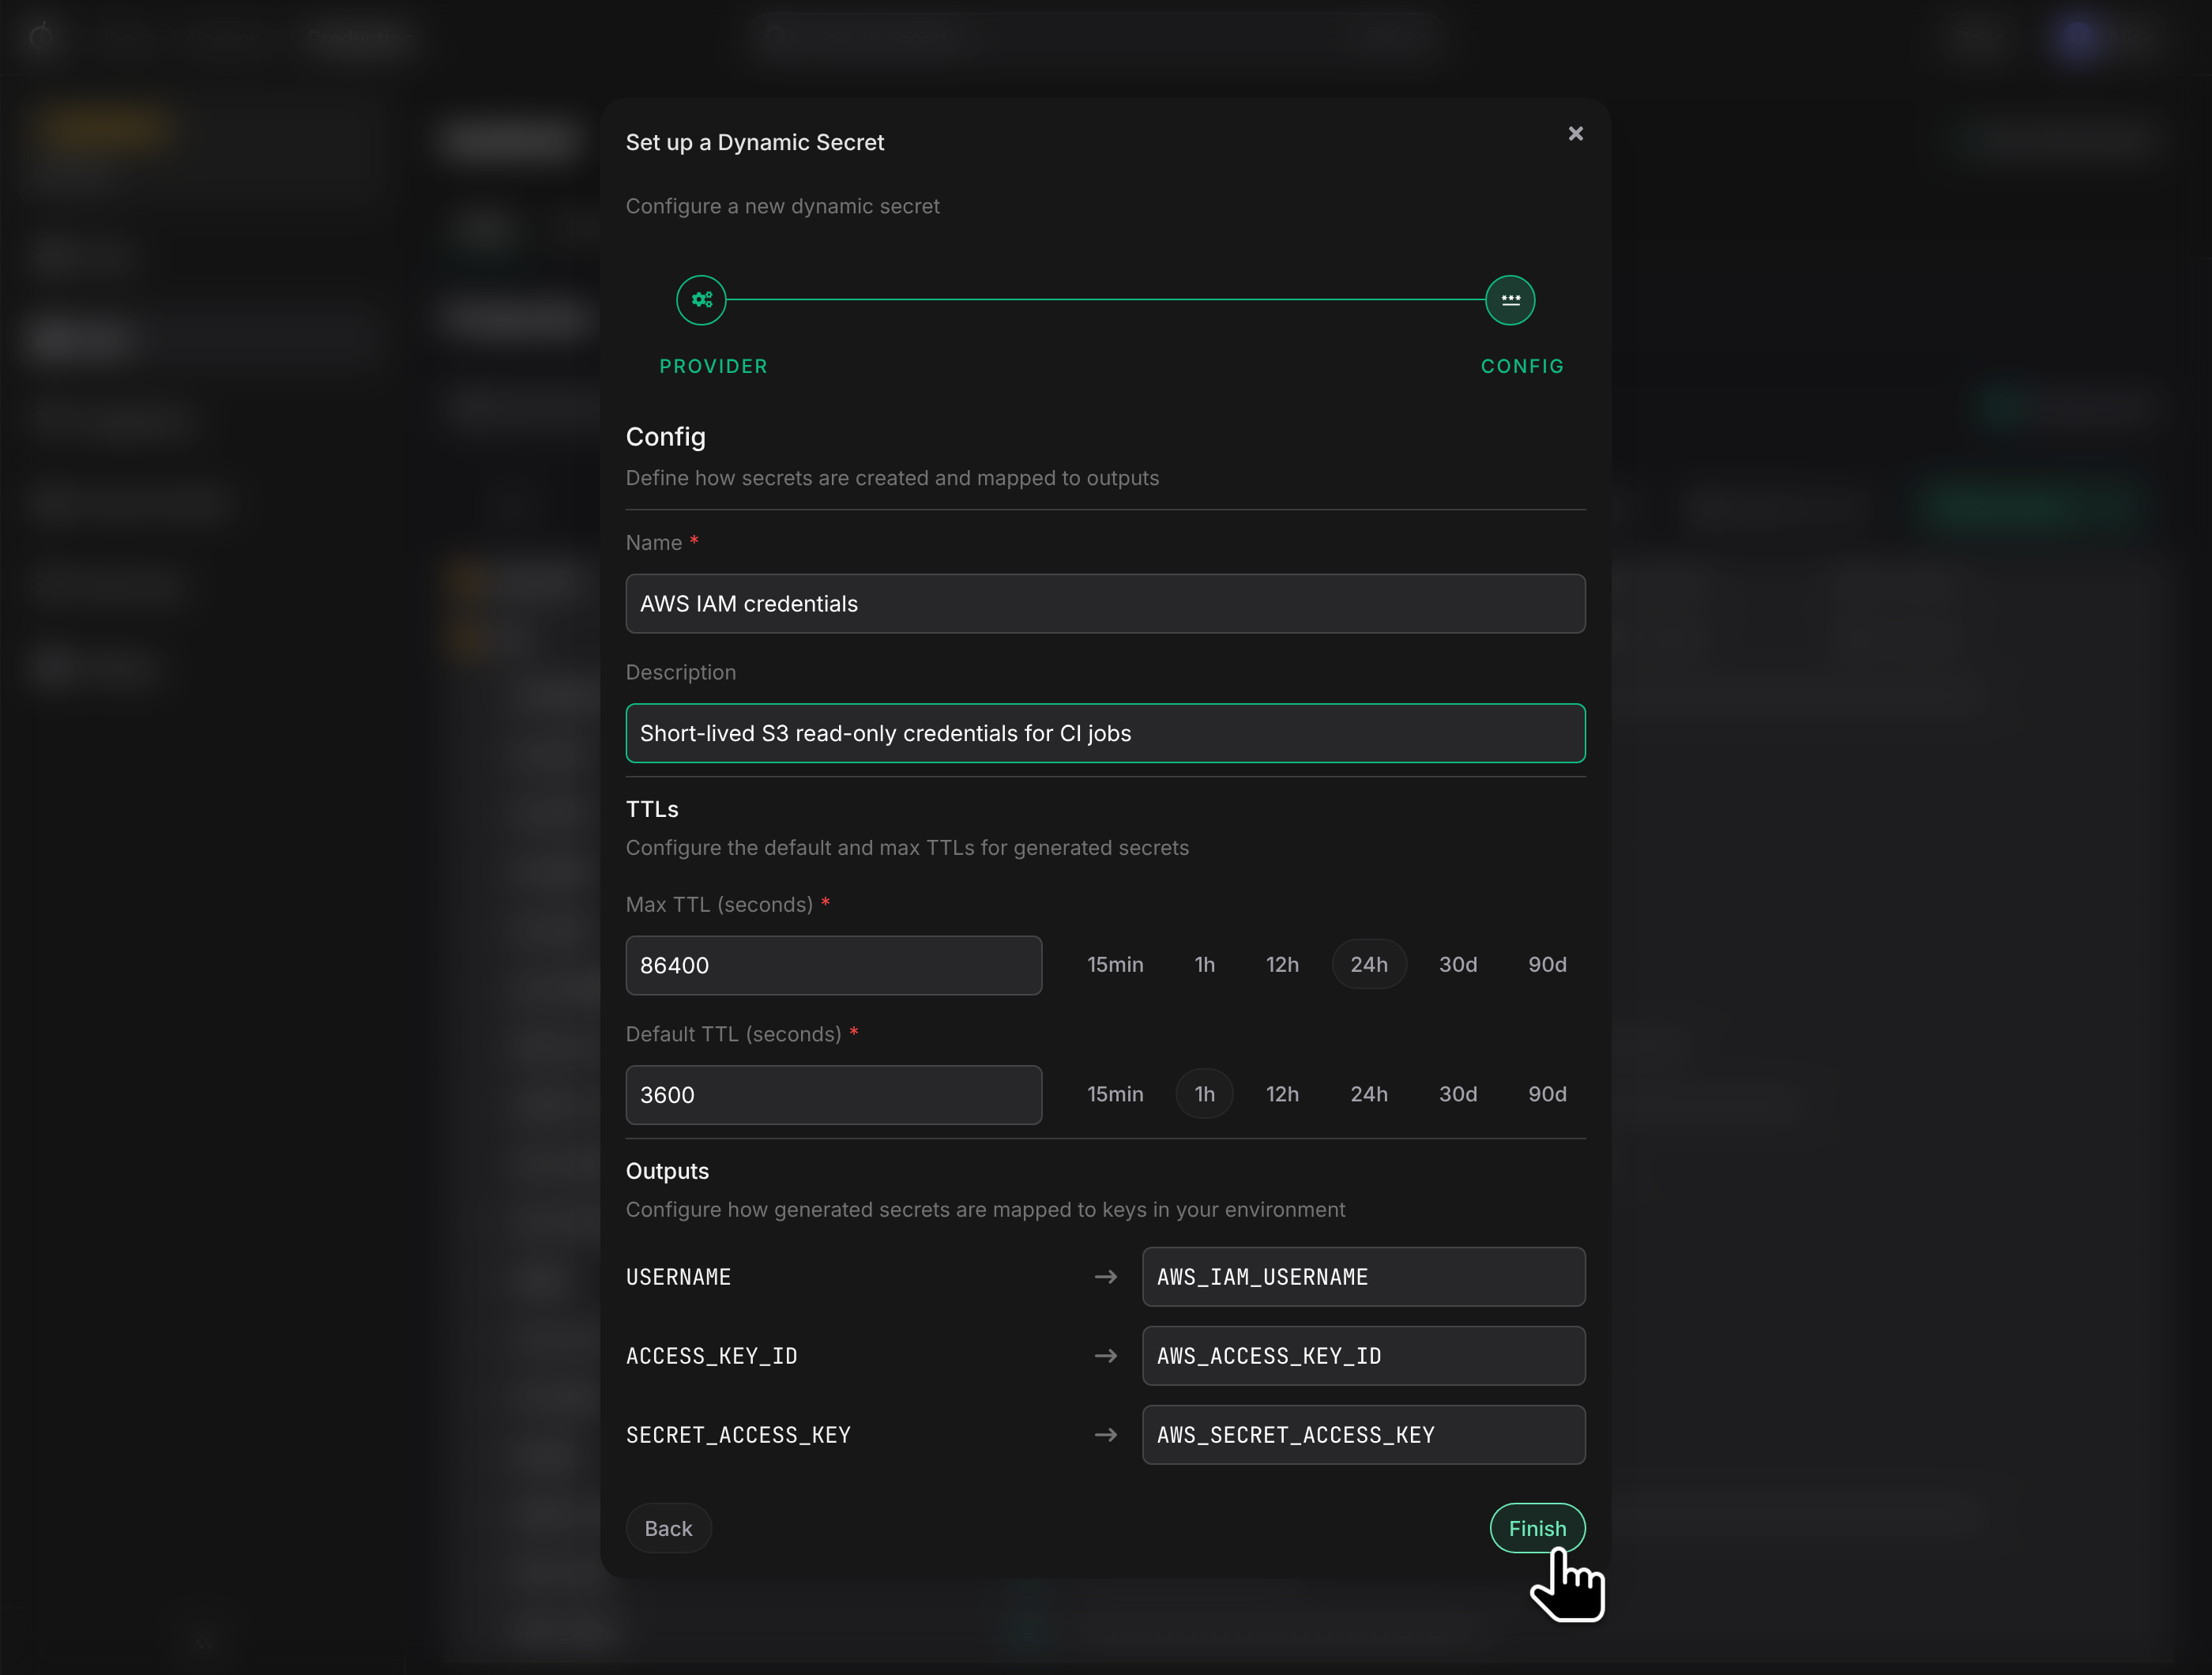
Task: Click the ACCESS_KEY_ID output label
Action: [711, 1356]
